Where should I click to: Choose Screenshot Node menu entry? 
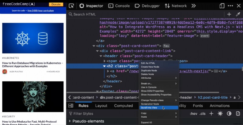[x=159, y=104]
